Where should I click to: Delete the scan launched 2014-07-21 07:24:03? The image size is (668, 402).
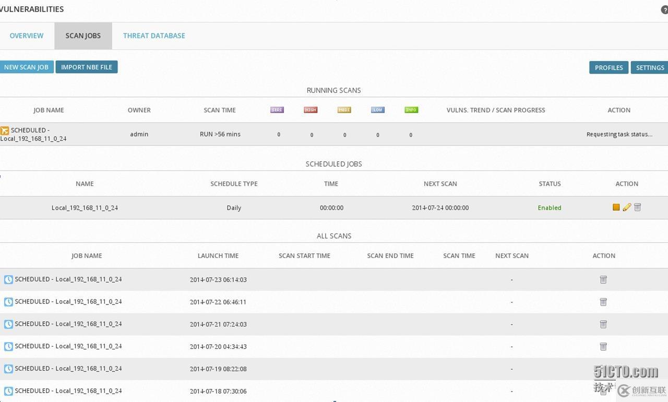click(603, 324)
